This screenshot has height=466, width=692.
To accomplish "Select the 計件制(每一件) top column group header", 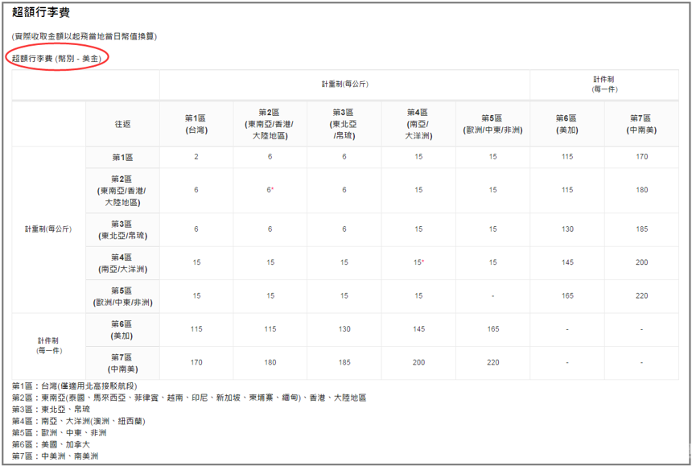I will (x=603, y=84).
